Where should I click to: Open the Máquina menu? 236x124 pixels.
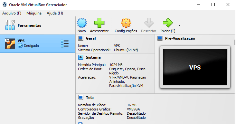pyautogui.click(x=34, y=13)
